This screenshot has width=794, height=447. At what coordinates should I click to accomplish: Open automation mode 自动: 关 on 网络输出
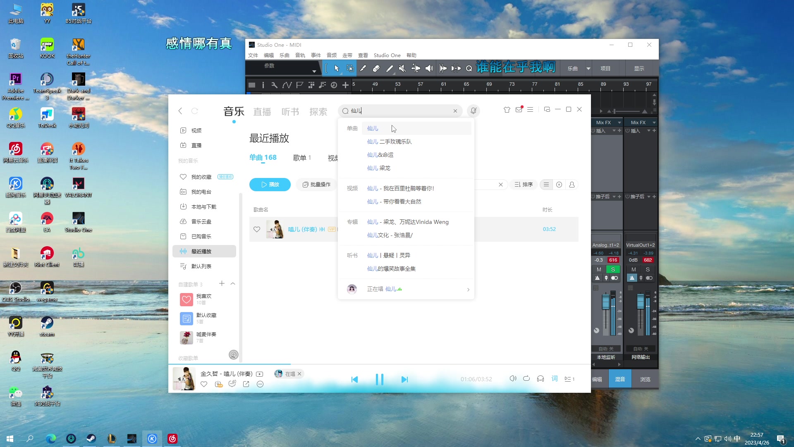click(x=641, y=349)
